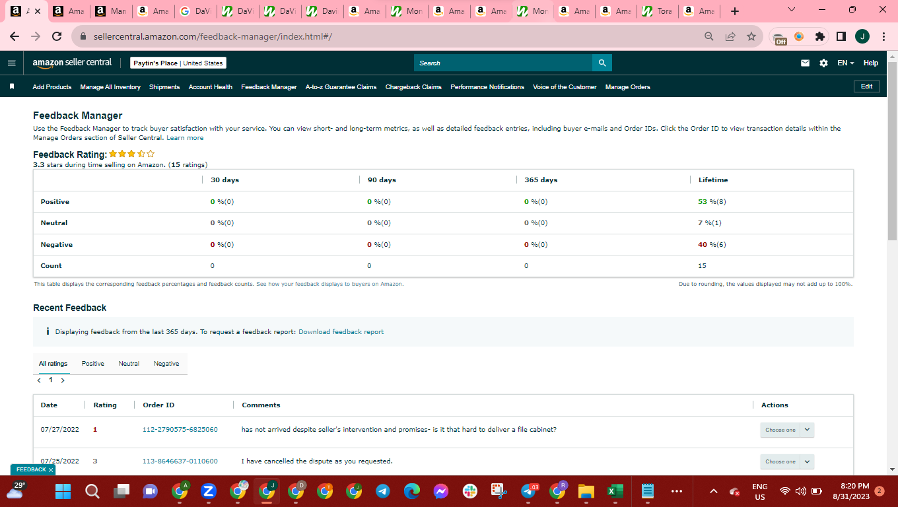
Task: View site information via the lock icon
Action: (83, 36)
